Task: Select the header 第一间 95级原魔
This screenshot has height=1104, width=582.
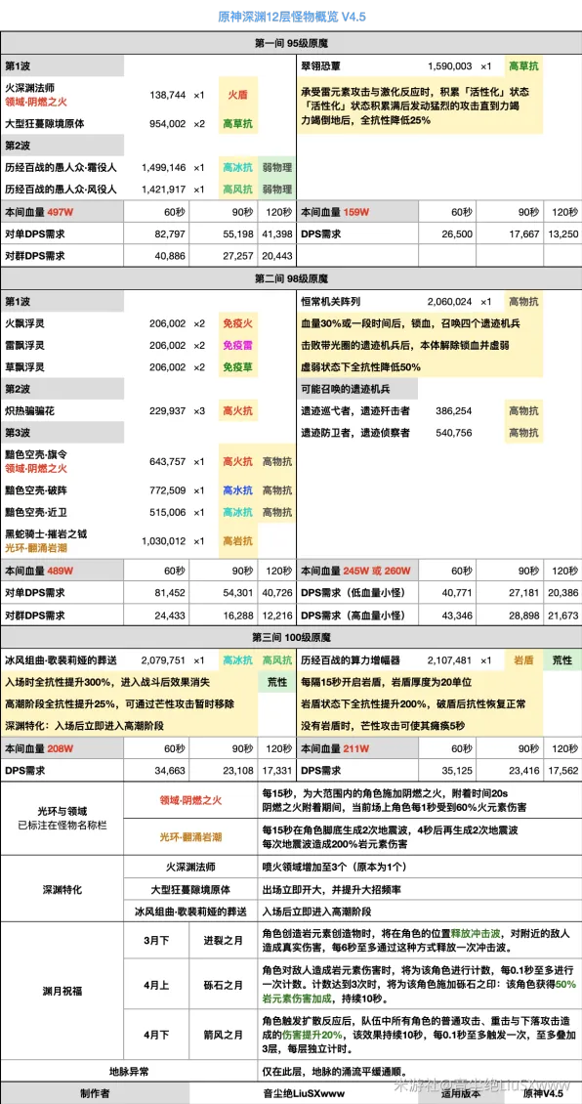Action: (291, 43)
